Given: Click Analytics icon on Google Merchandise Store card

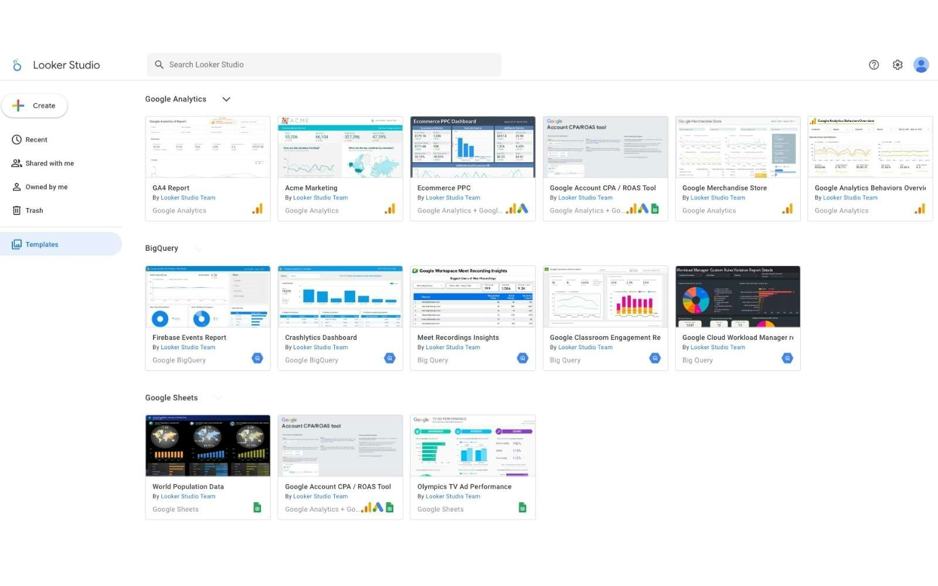Looking at the screenshot, I should pos(787,209).
